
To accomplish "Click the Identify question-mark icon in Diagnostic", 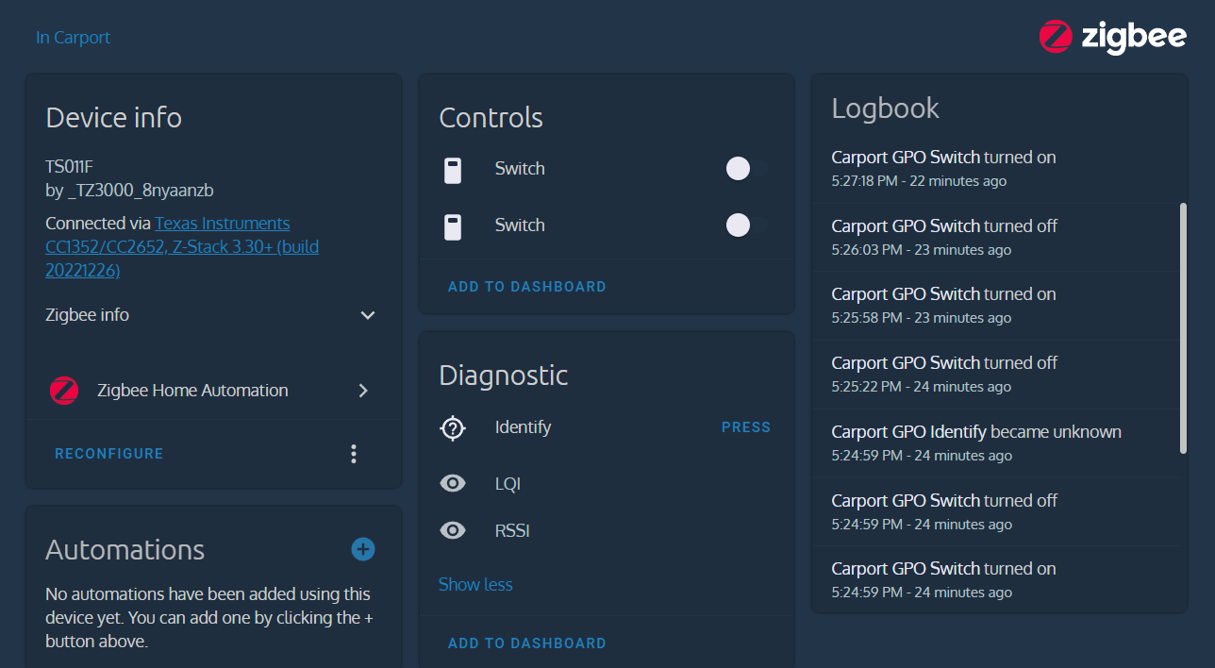I will [x=453, y=426].
